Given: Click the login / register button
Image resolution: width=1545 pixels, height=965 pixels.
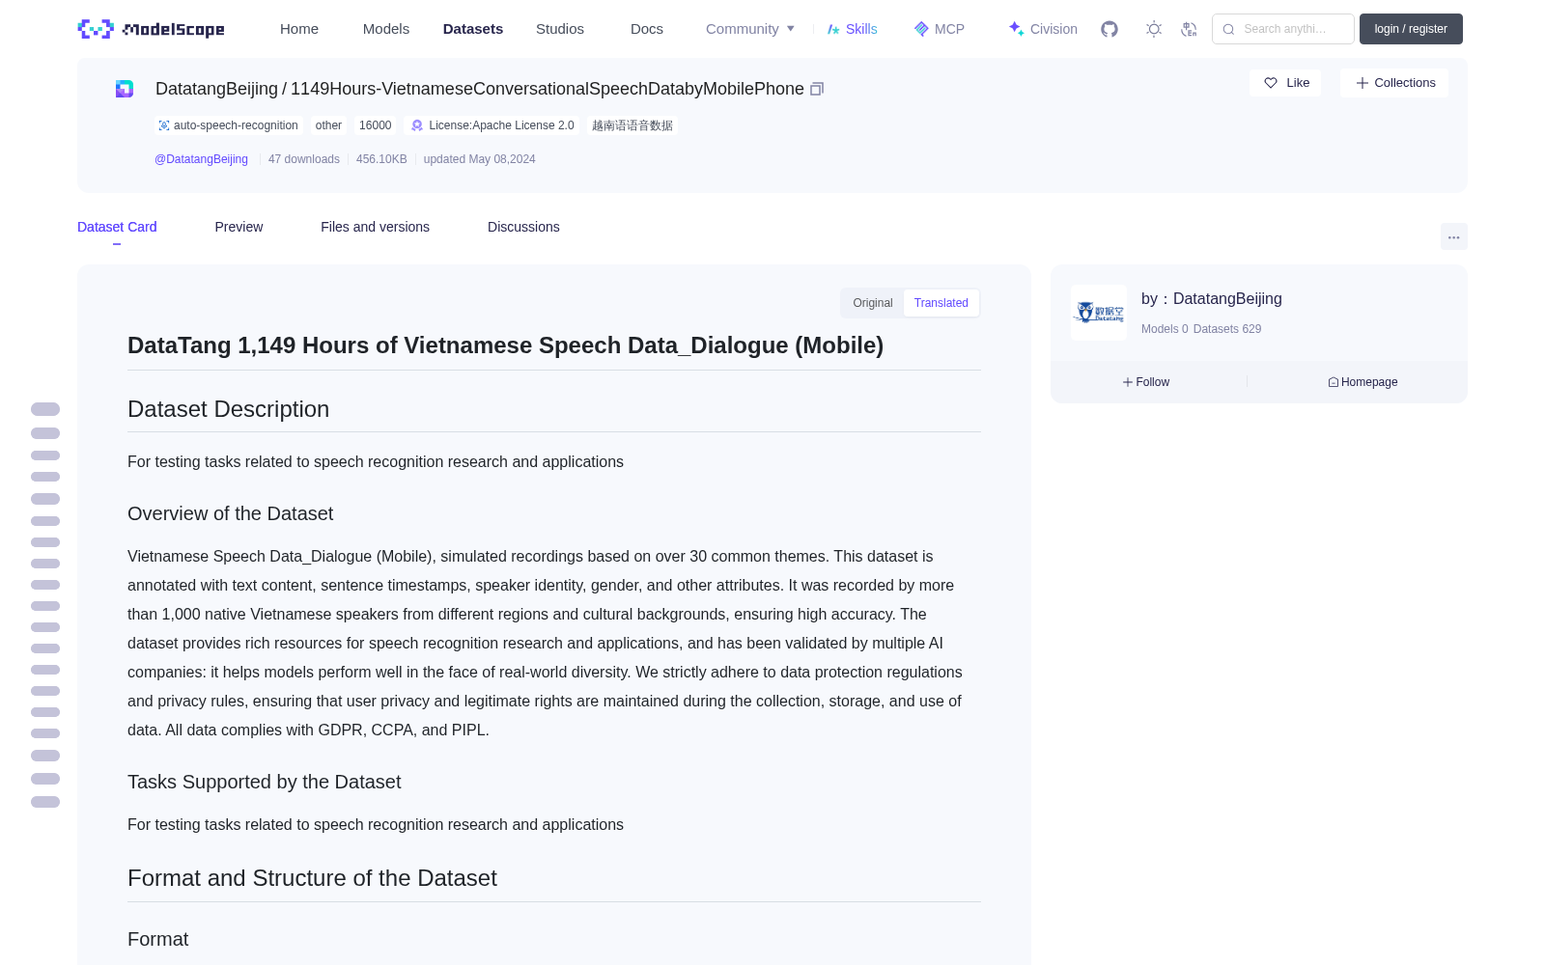Looking at the screenshot, I should (x=1411, y=29).
